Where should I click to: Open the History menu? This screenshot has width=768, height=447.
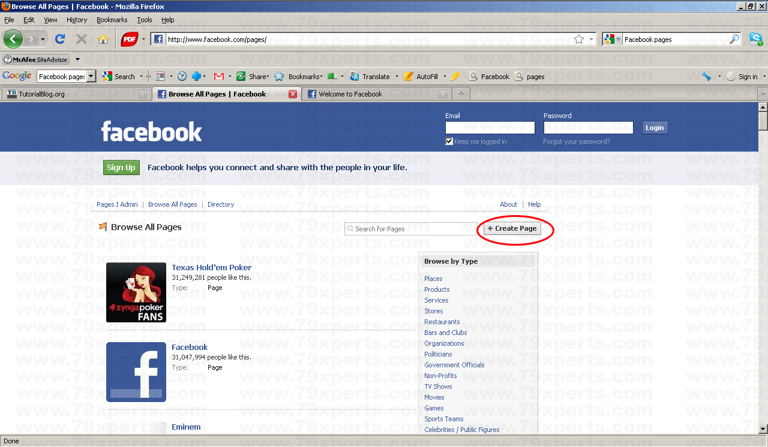[x=77, y=20]
